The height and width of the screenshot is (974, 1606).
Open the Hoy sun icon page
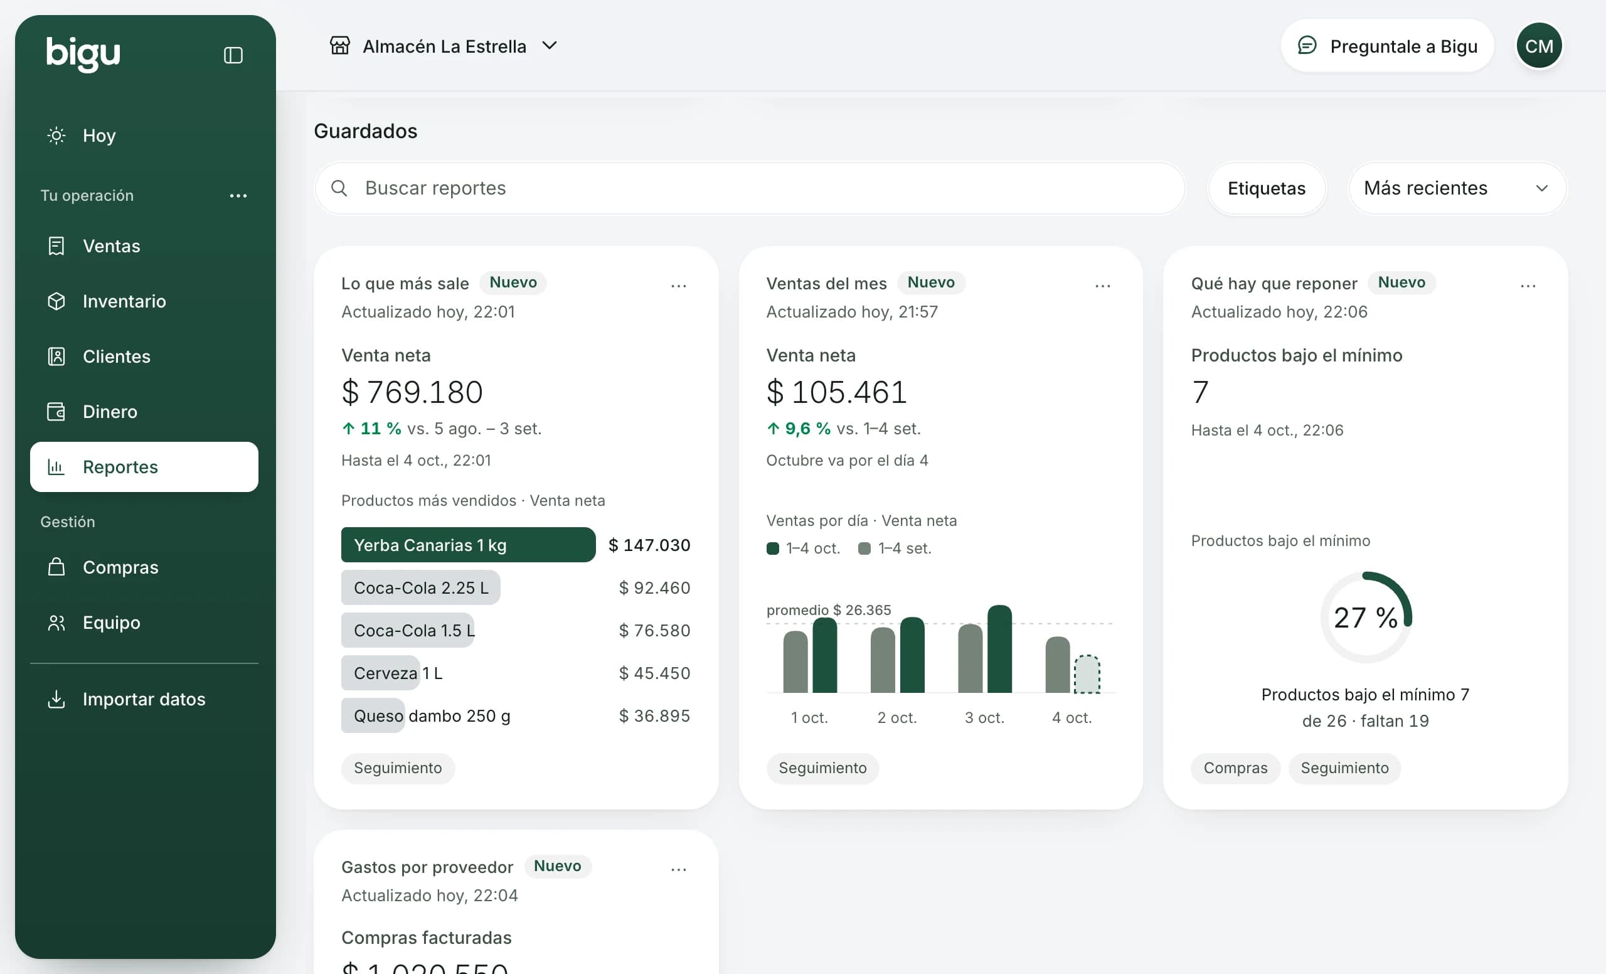tap(144, 136)
